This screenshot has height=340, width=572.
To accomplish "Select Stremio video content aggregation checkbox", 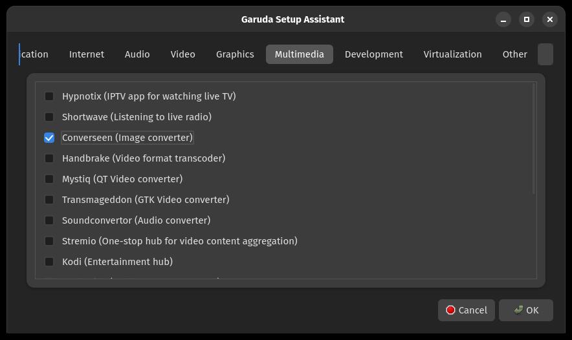I will (x=49, y=241).
